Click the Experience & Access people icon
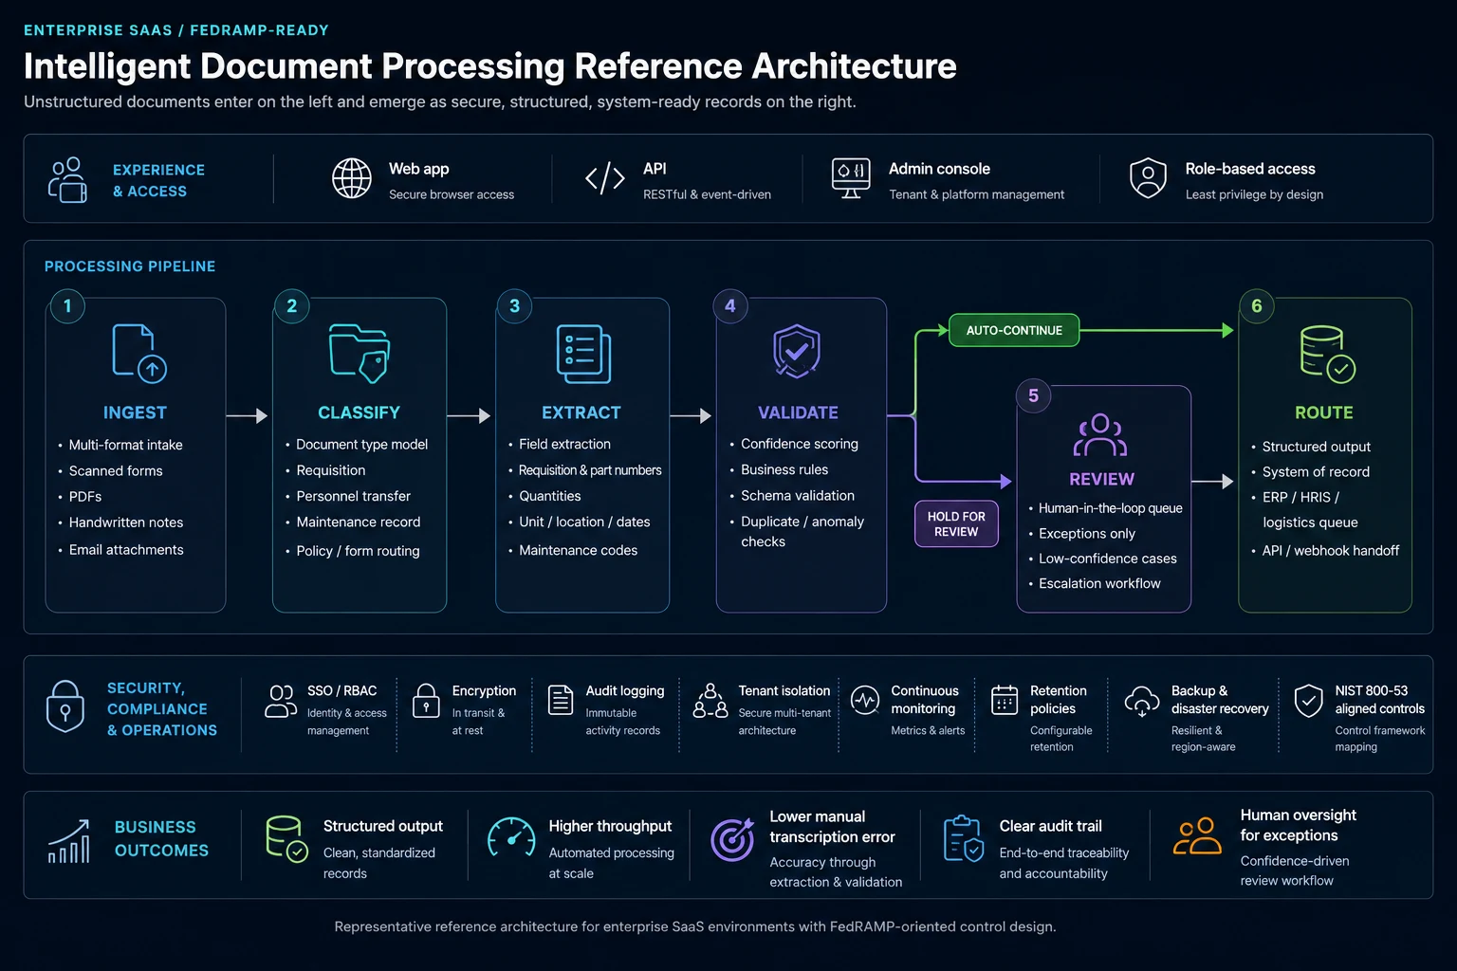 (68, 179)
